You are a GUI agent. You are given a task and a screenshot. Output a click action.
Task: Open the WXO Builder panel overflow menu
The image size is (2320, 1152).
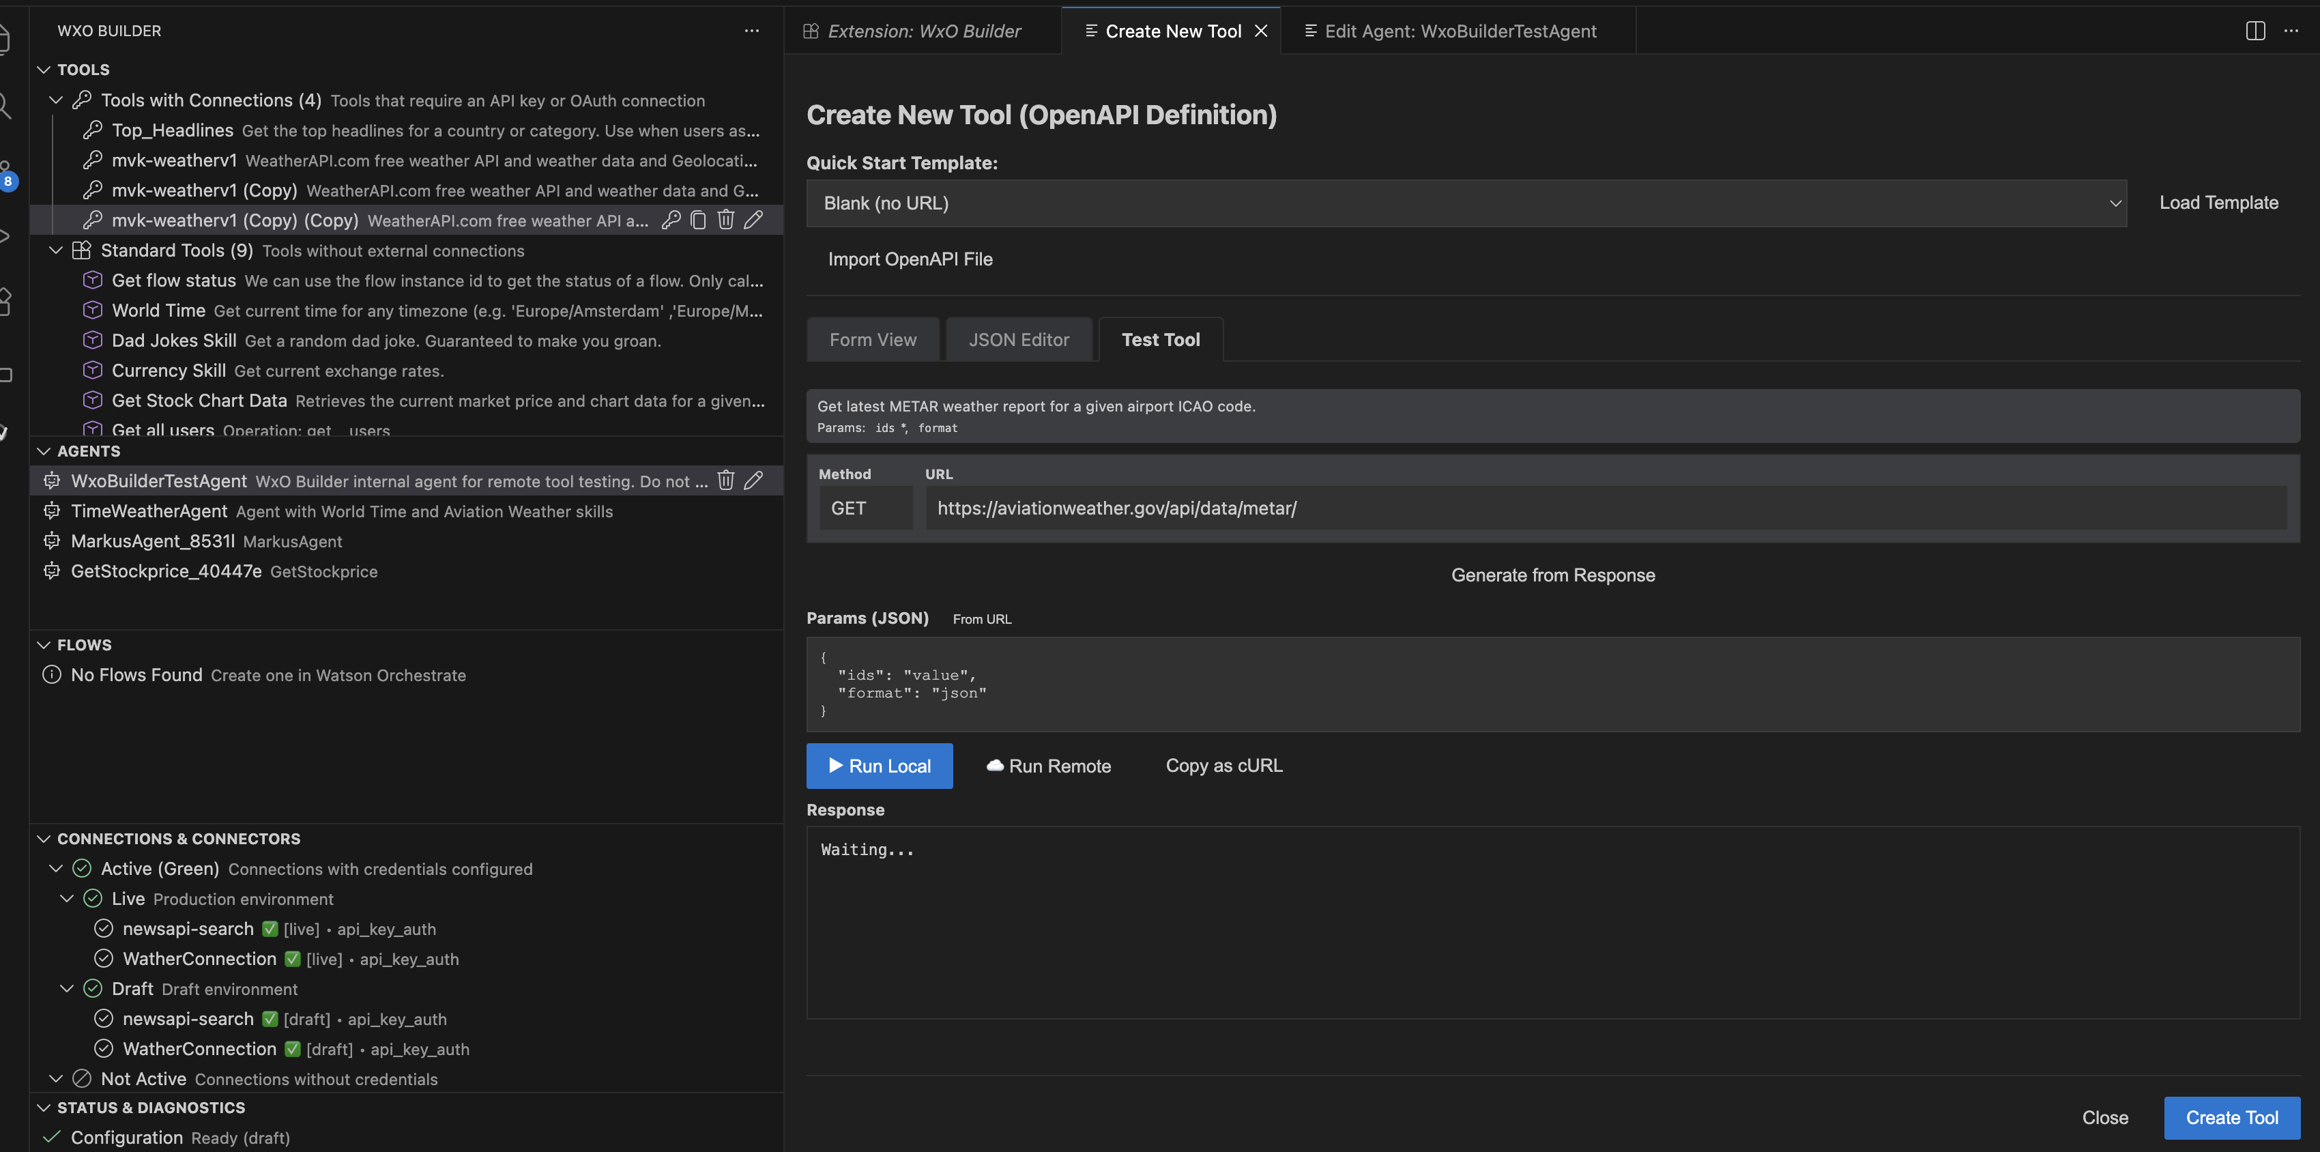tap(752, 30)
